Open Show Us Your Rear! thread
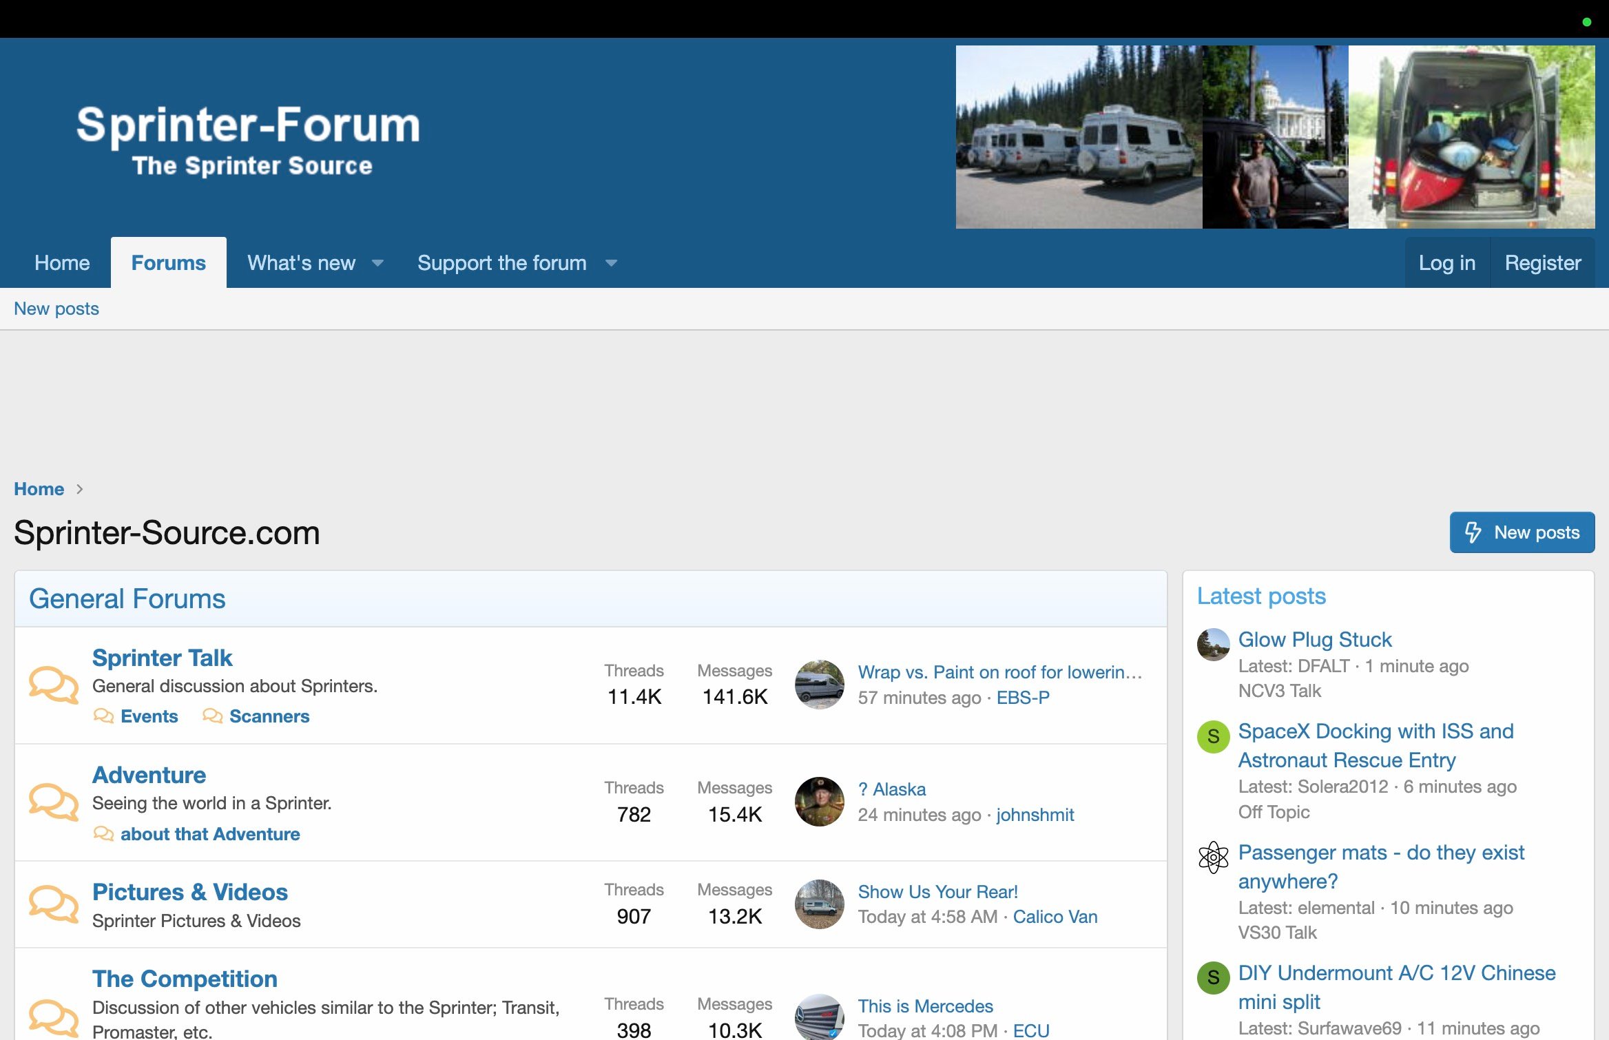Viewport: 1609px width, 1040px height. click(x=937, y=892)
